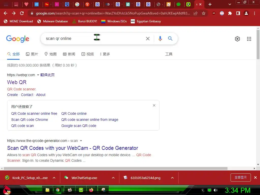Switch to the Google G browser tab
Viewport: 260px width, 195px height.
point(77,5)
